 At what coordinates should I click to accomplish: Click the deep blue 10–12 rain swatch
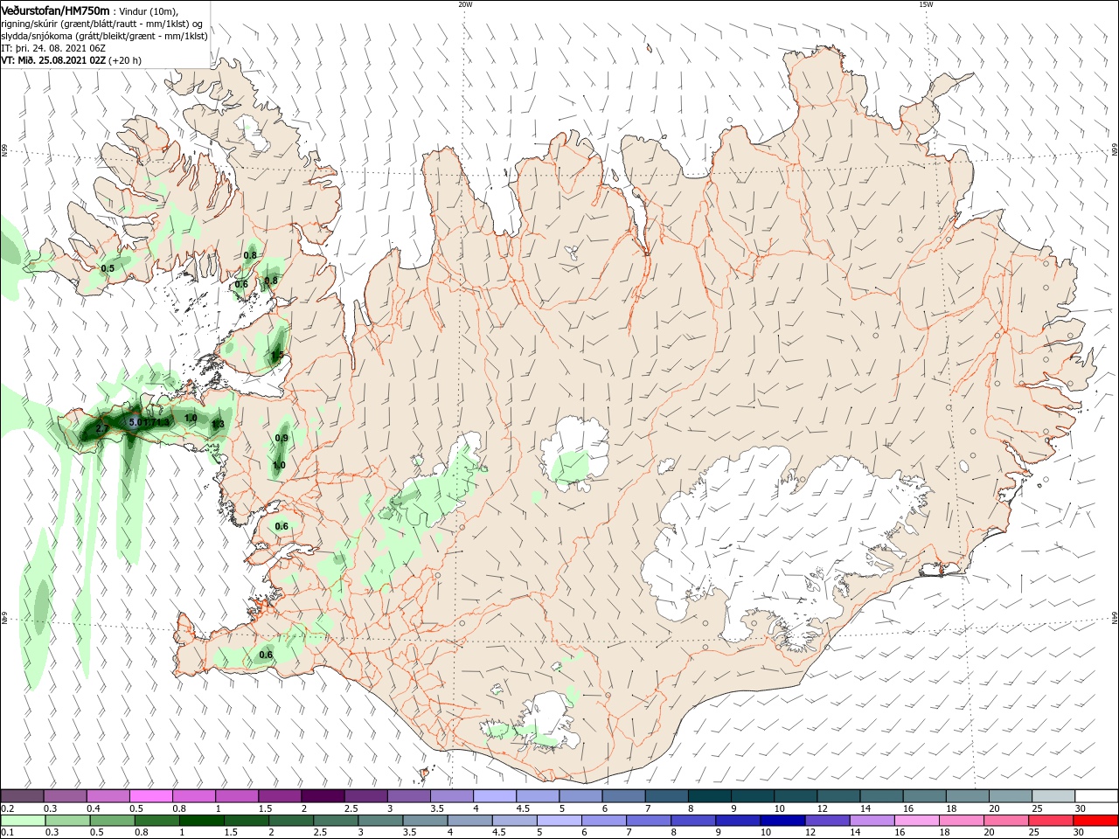[x=782, y=821]
